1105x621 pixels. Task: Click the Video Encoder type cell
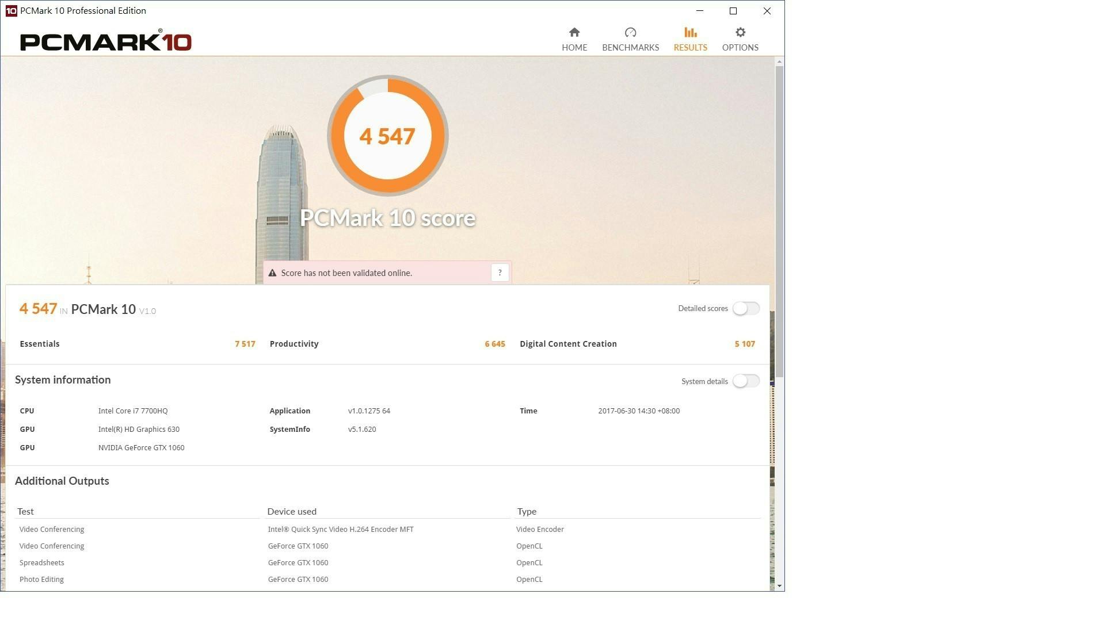[540, 530]
